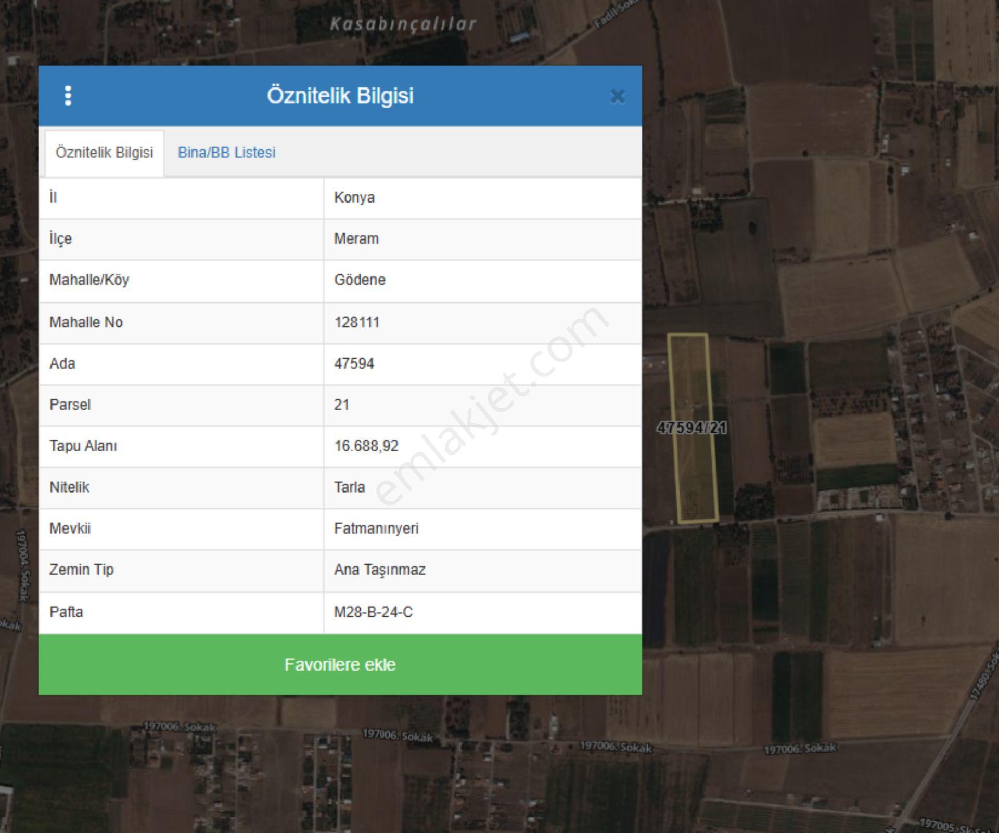
Task: Click the Parsel value 21
Action: click(x=341, y=405)
